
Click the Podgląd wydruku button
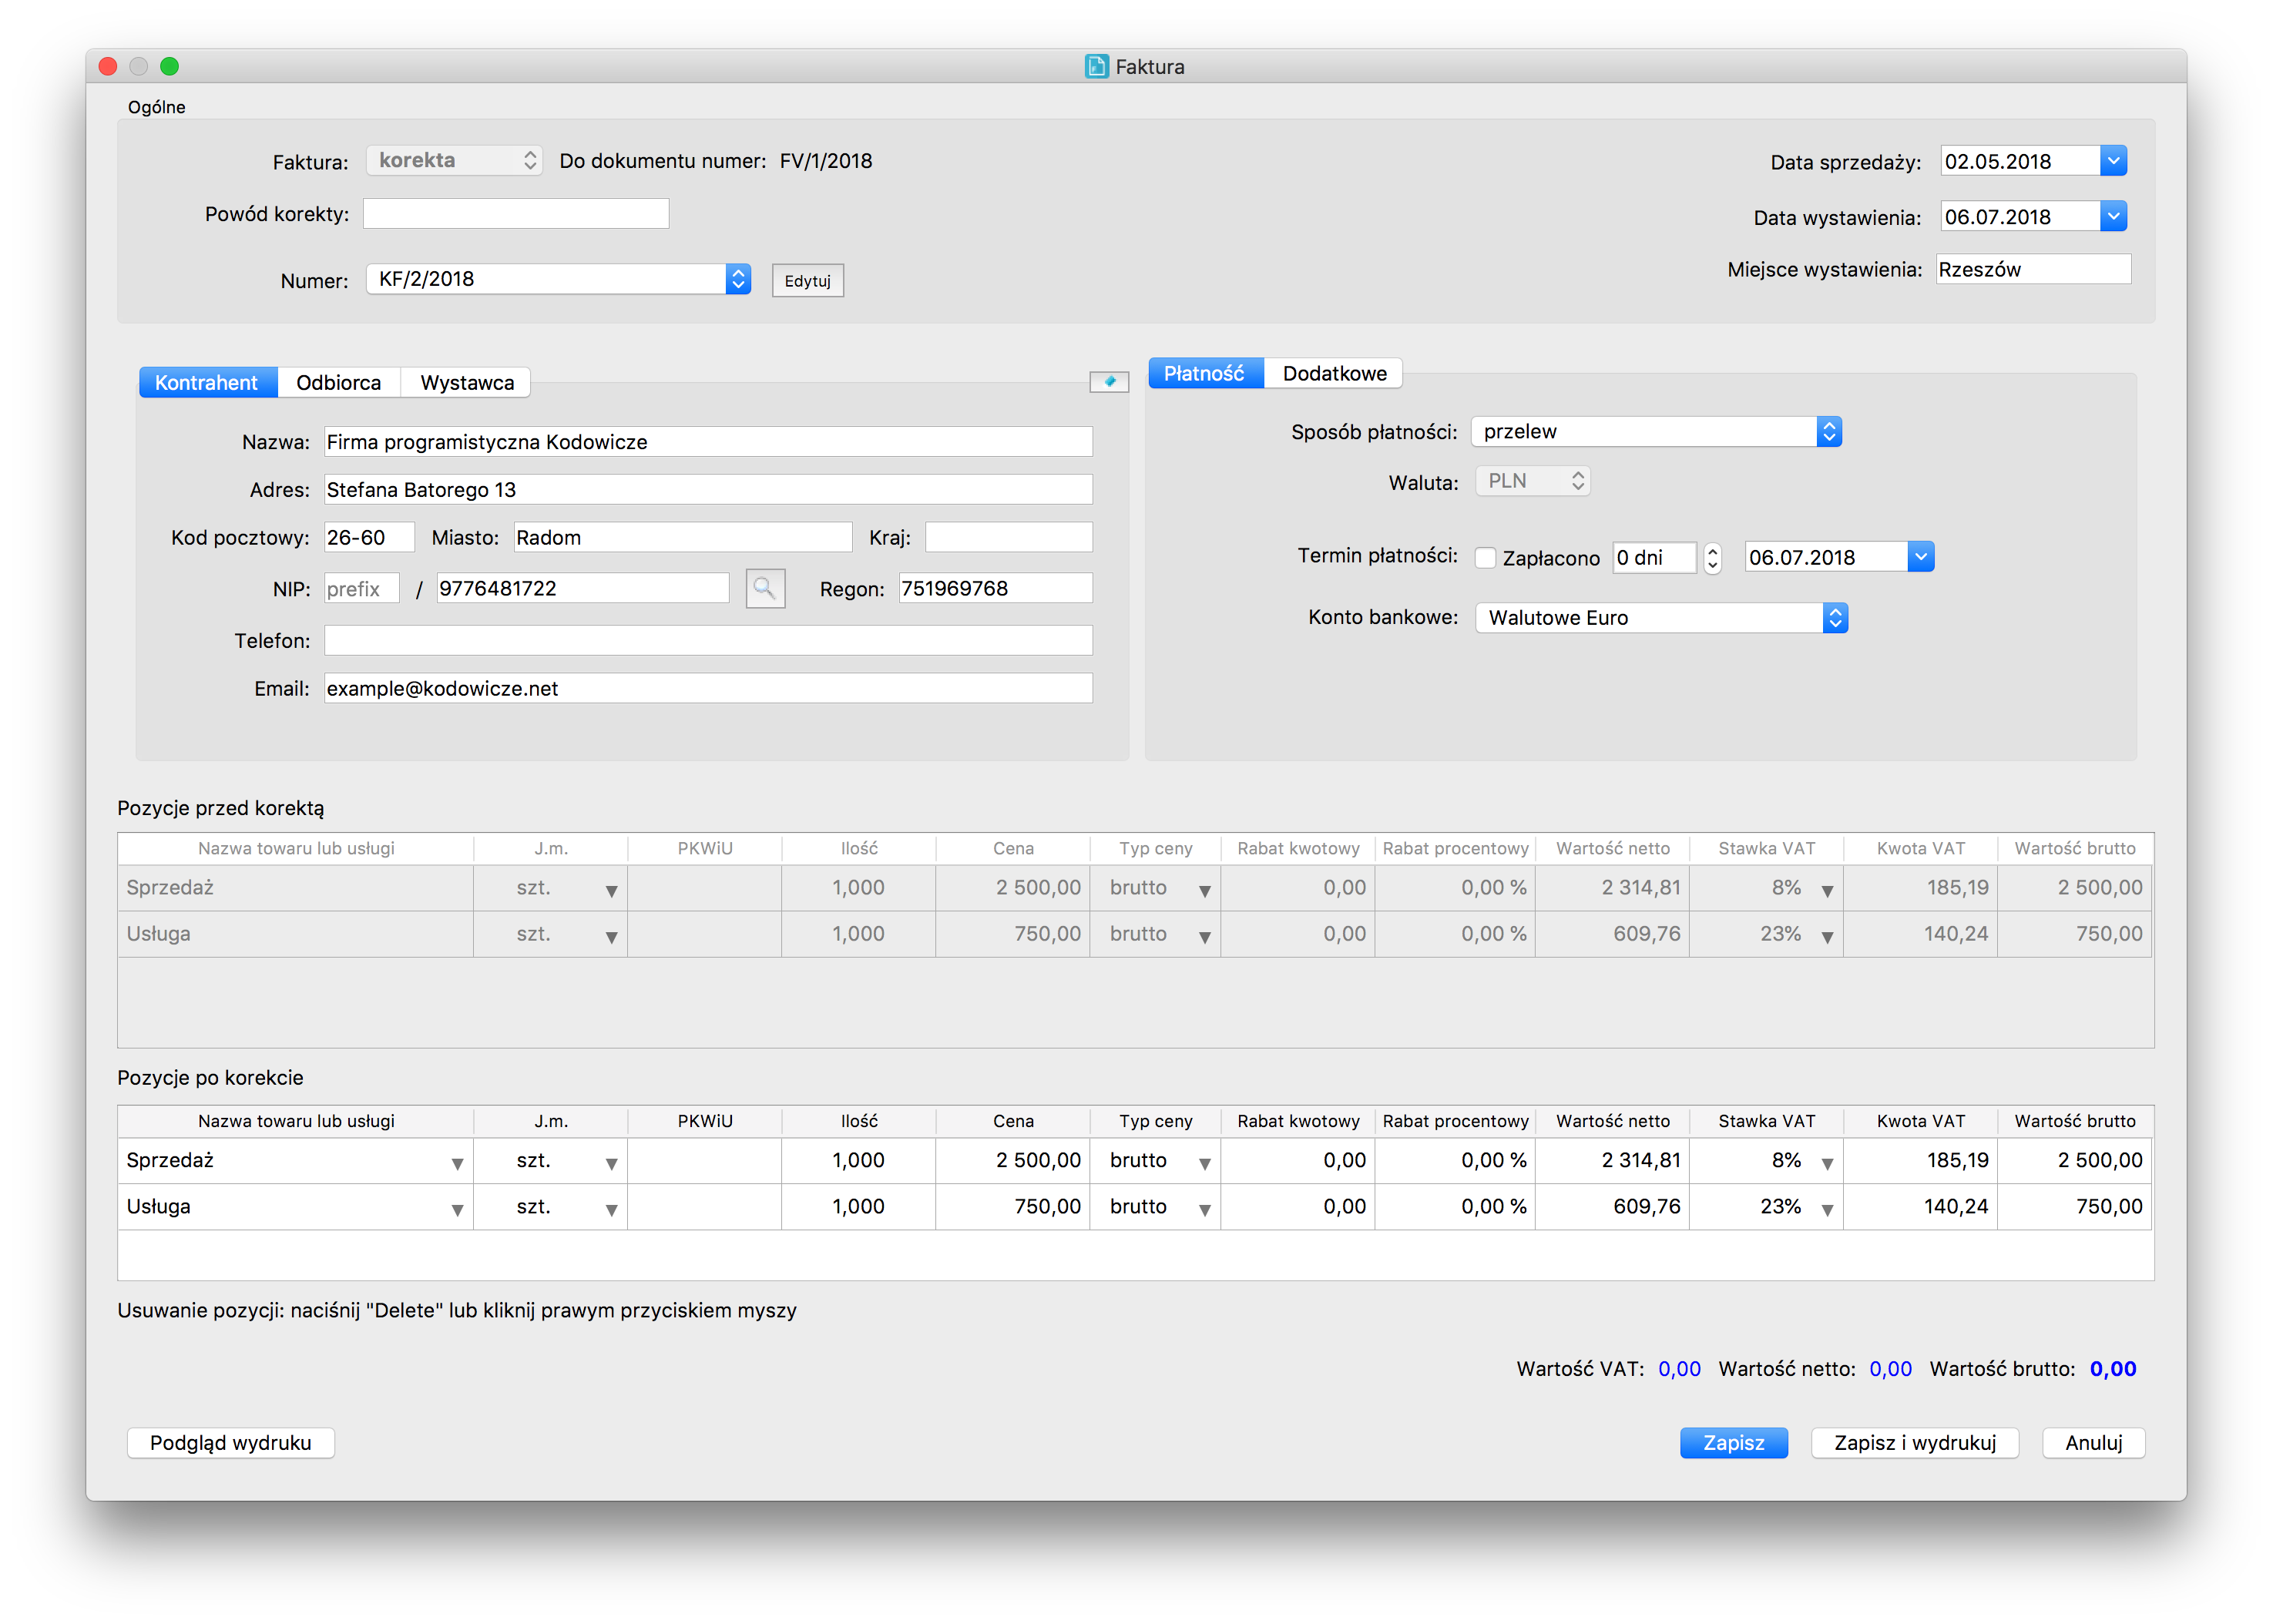click(231, 1443)
